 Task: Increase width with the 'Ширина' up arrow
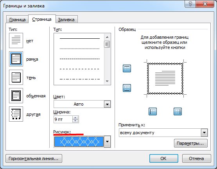click(75, 118)
